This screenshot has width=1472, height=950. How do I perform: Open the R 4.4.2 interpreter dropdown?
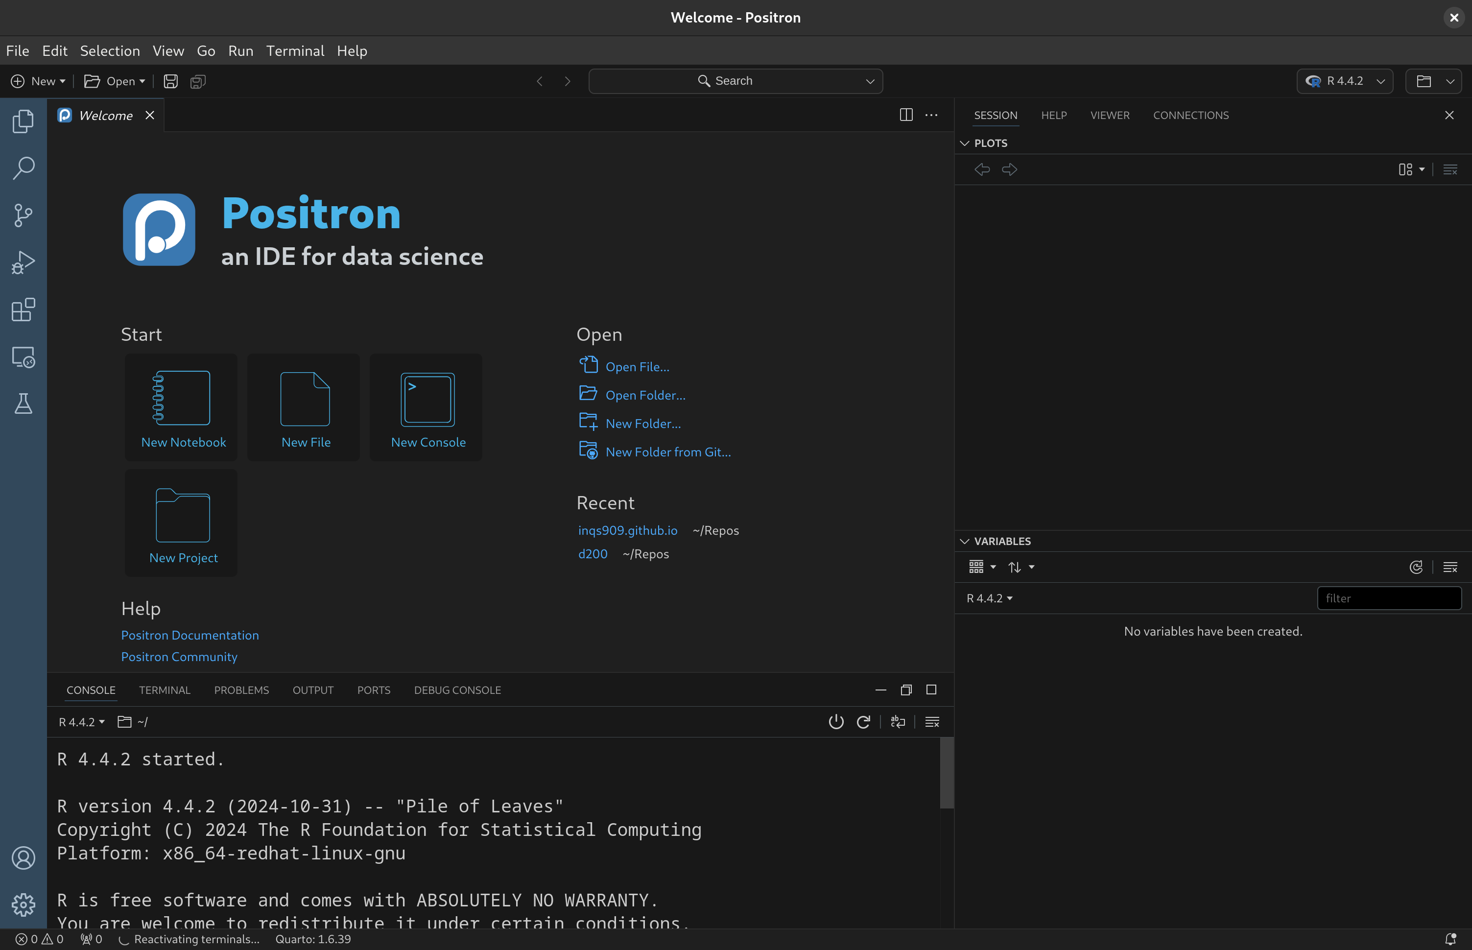pos(1344,81)
